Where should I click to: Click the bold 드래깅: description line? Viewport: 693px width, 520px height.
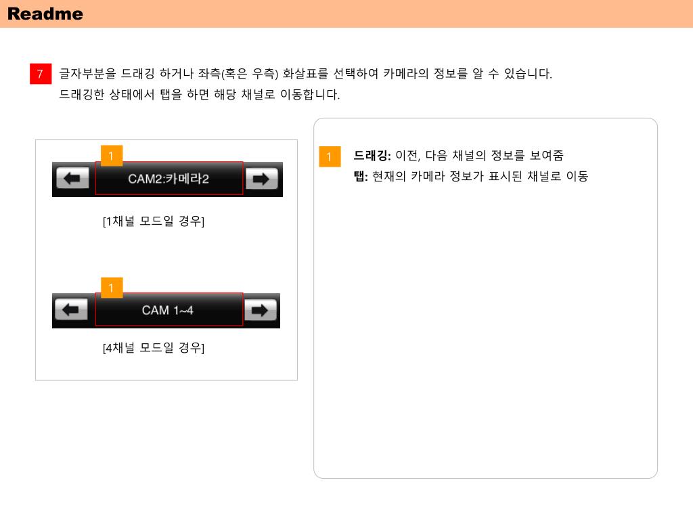tap(458, 155)
